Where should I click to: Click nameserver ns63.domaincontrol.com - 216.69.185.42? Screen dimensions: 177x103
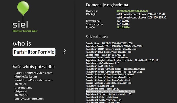[x=141, y=14]
